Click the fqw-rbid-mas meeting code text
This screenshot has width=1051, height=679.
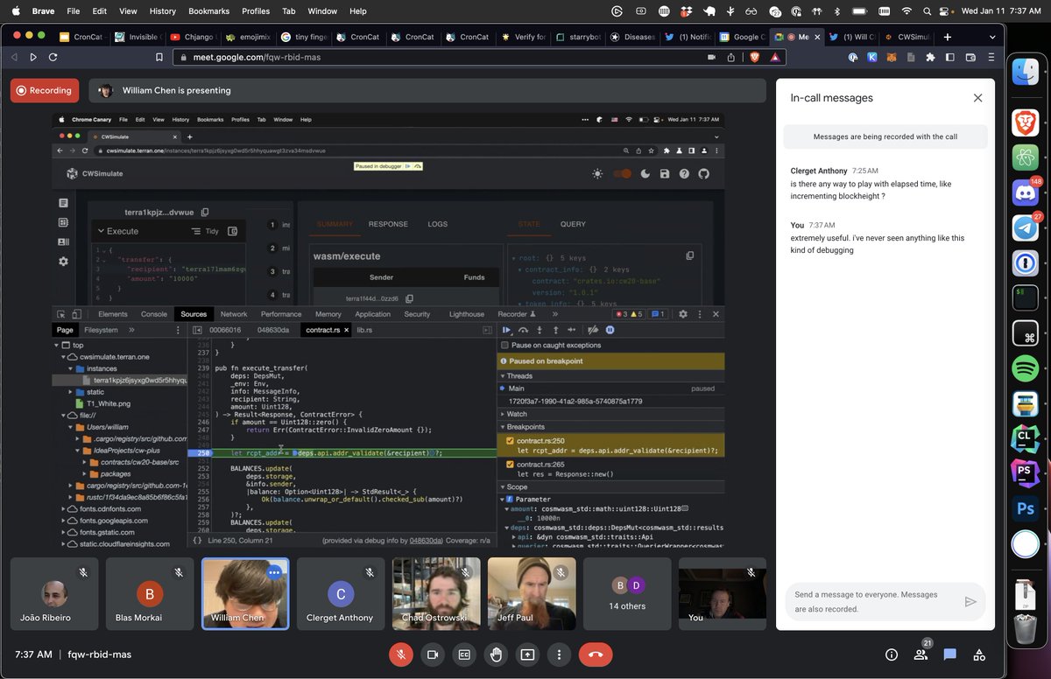[x=100, y=654]
